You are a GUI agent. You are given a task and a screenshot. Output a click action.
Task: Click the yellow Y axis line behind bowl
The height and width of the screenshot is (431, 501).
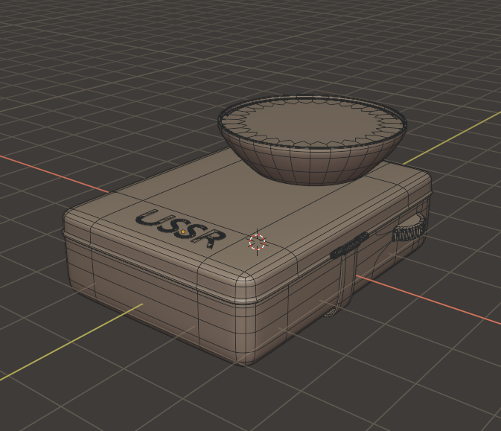tap(447, 139)
